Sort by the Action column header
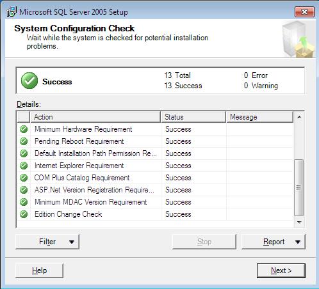319x289 pixels. (x=95, y=117)
